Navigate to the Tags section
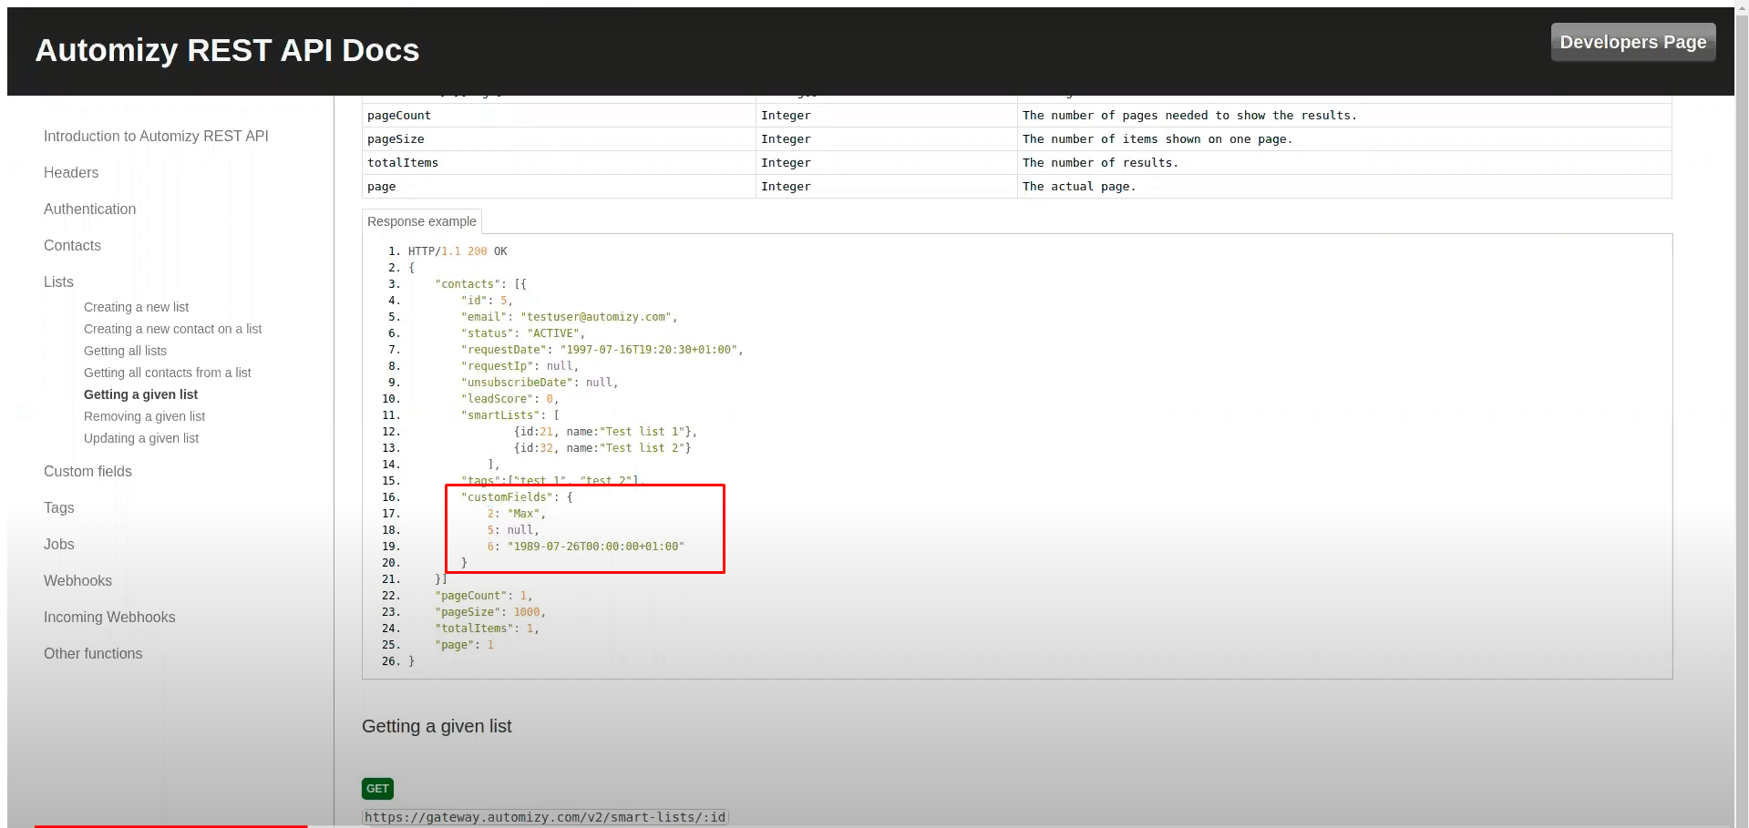The height and width of the screenshot is (828, 1749). pos(58,507)
